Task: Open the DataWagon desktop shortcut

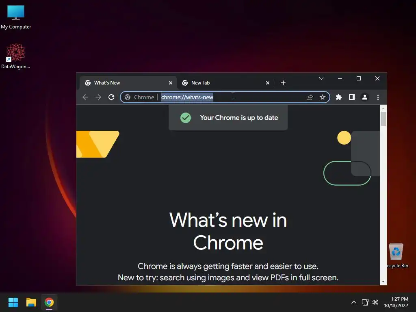Action: coord(16,56)
